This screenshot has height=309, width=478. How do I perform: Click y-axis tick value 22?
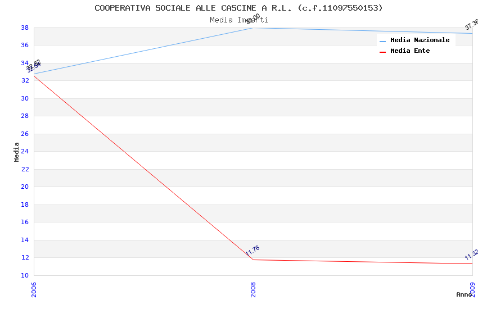coord(25,169)
